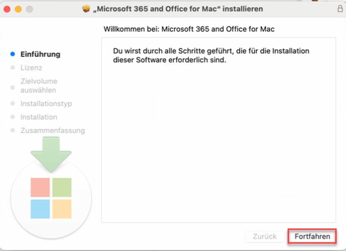Image resolution: width=346 pixels, height=251 pixels.
Task: Click the package icon beside window title
Action: (x=86, y=9)
